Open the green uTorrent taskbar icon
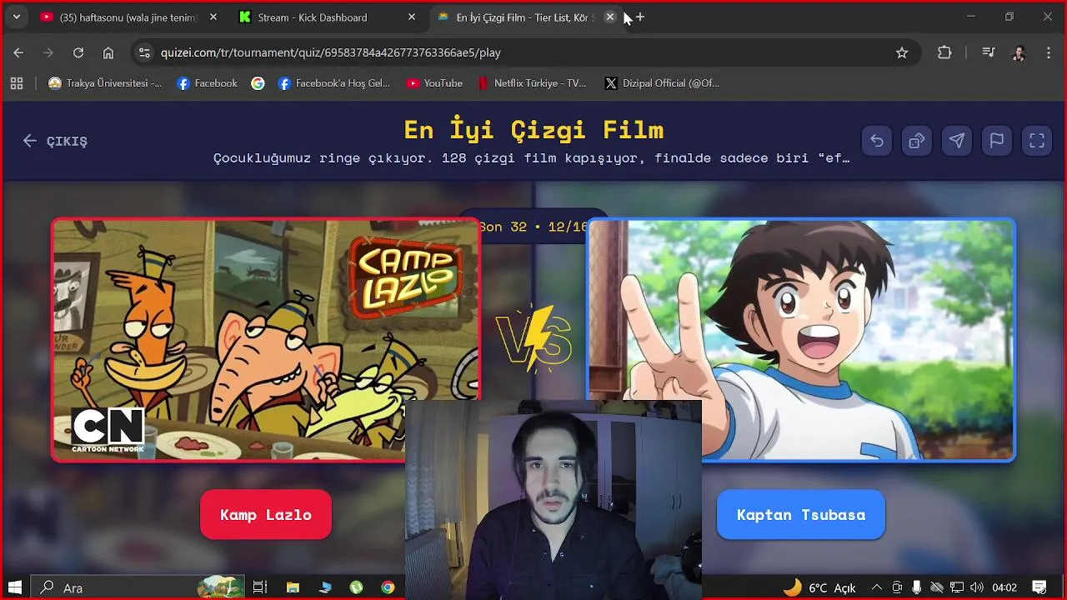Image resolution: width=1067 pixels, height=600 pixels. coord(356,587)
